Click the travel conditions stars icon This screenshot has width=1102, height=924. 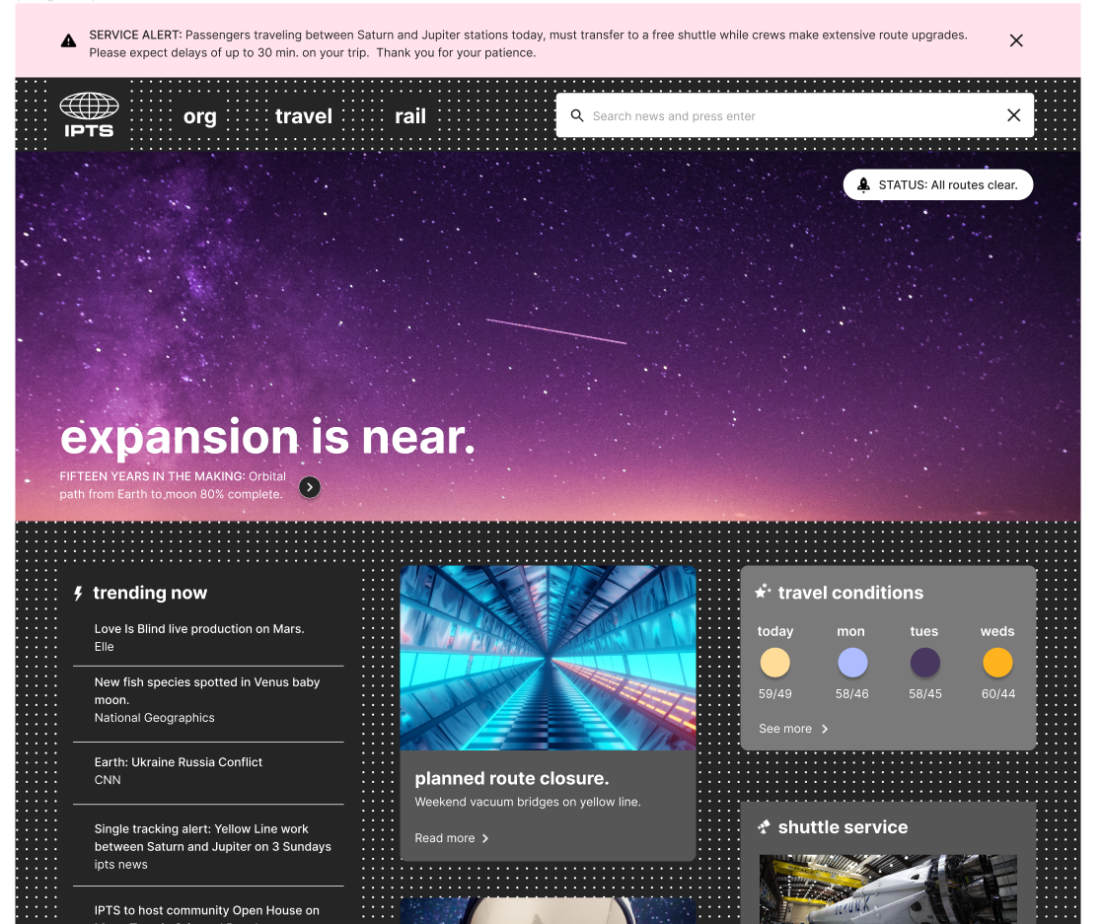click(x=763, y=592)
